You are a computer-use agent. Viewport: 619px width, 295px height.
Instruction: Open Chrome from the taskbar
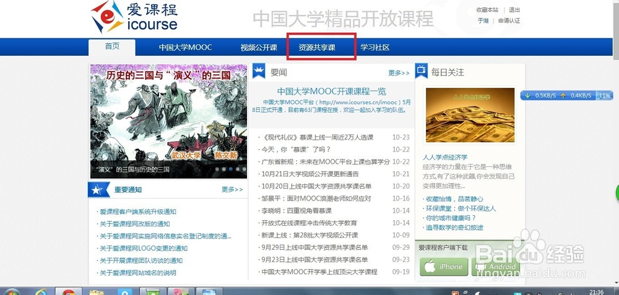click(x=68, y=293)
